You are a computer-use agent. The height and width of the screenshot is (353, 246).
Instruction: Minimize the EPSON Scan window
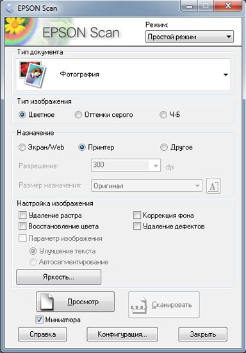click(x=190, y=6)
